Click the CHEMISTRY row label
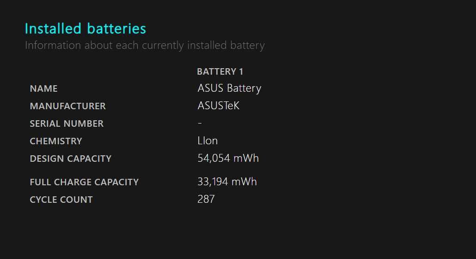476x259 pixels. [x=56, y=141]
